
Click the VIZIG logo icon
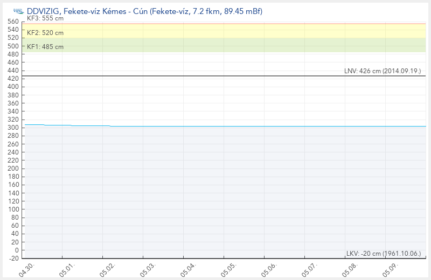[x=19, y=11]
